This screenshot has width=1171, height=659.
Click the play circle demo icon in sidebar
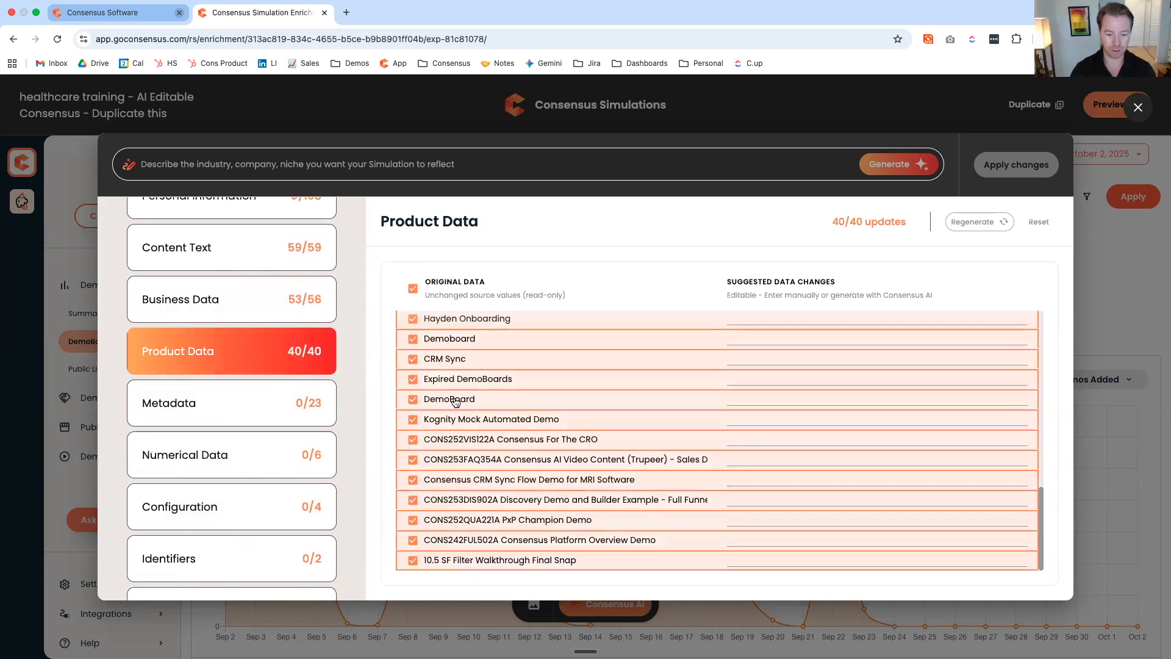point(65,456)
